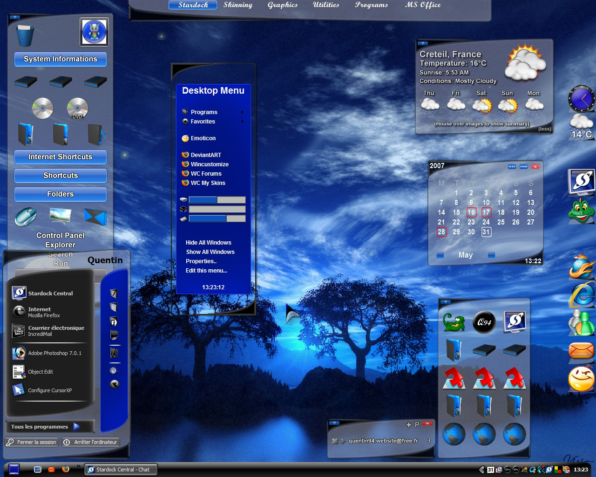Toggle the calendar to-do button

(x=512, y=166)
